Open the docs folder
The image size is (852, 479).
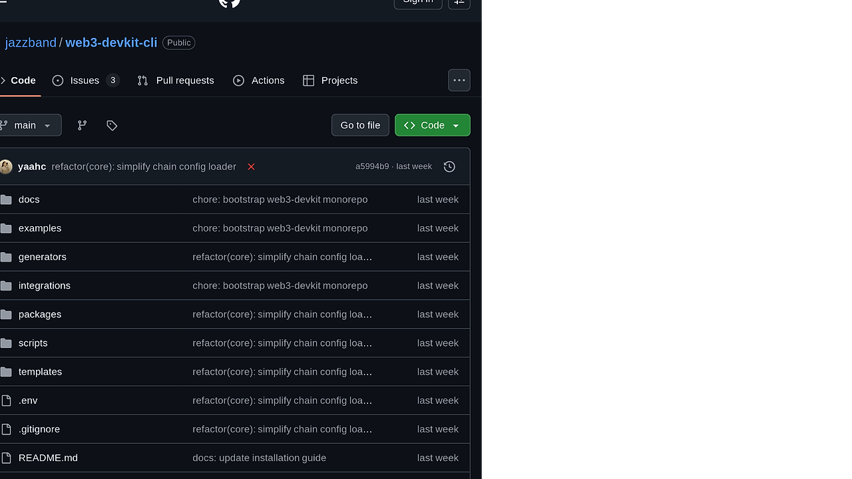pyautogui.click(x=29, y=200)
